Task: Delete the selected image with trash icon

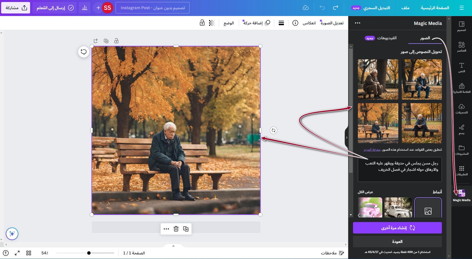Action: [176, 229]
